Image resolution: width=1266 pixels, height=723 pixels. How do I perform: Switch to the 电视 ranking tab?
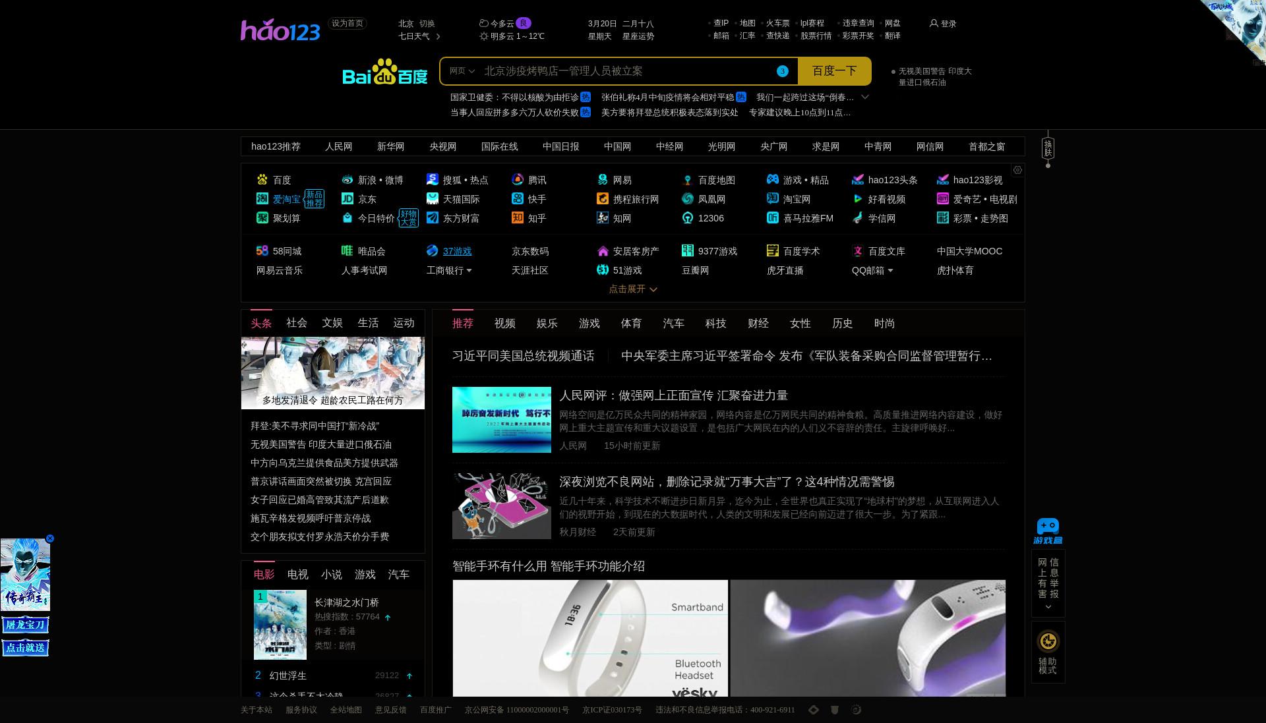click(x=298, y=575)
